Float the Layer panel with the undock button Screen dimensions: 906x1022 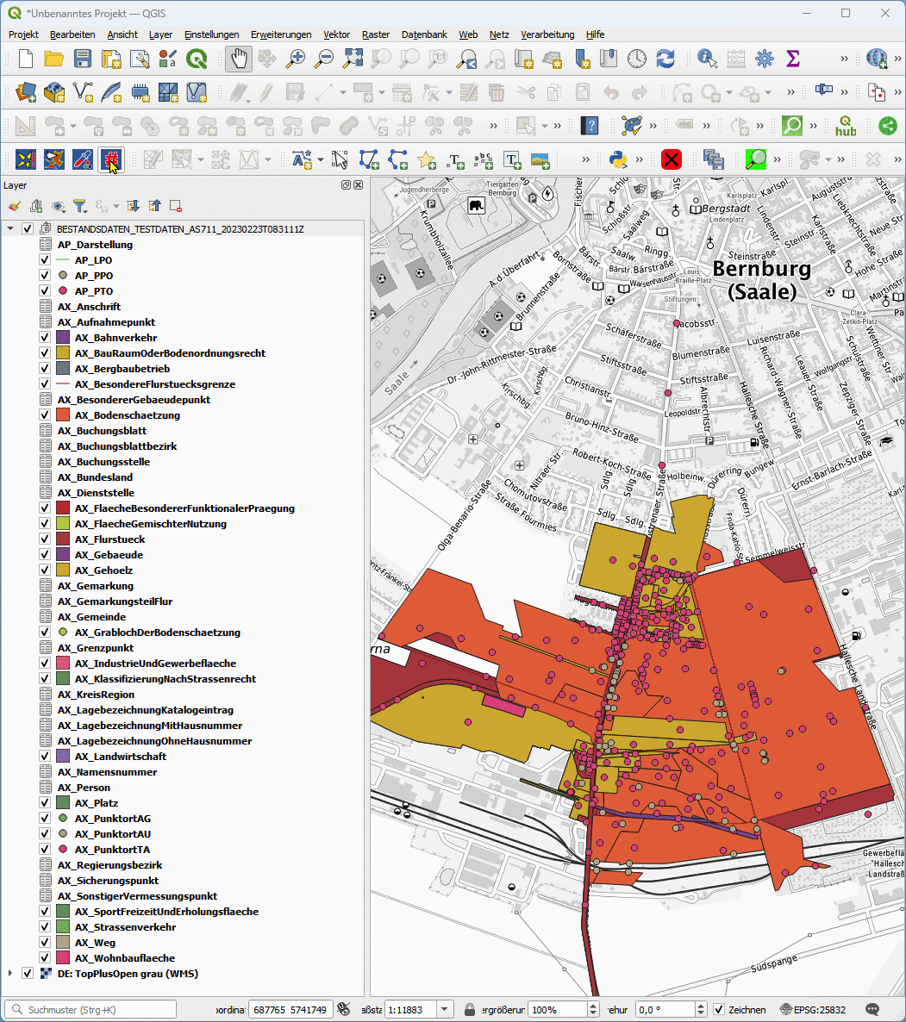(x=346, y=185)
